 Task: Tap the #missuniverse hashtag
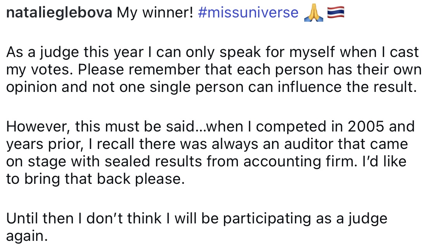click(x=248, y=14)
